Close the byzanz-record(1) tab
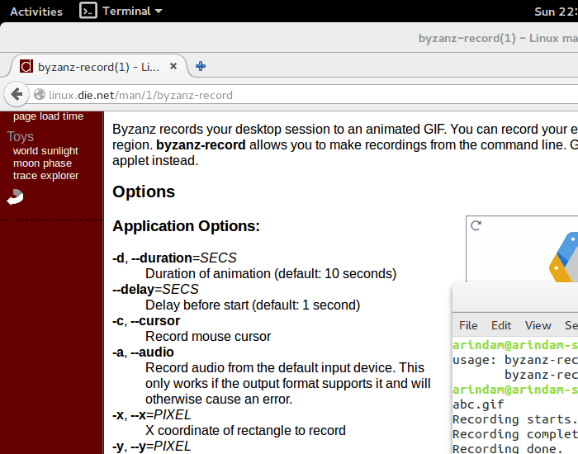 click(x=173, y=66)
